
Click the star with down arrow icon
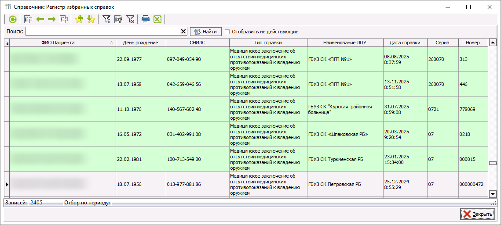point(91,19)
